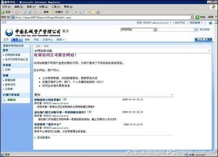The height and width of the screenshot is (157, 218).
Task: Click the Refresh page toolbar icon
Action: (30, 12)
